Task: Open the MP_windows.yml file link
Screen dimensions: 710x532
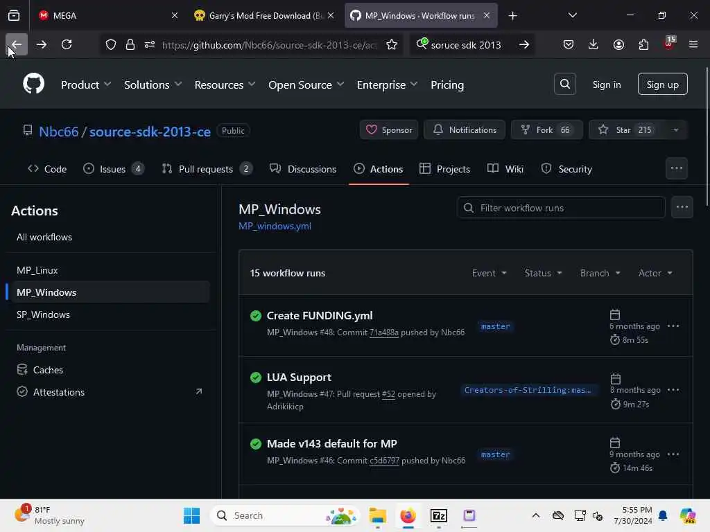Action: click(275, 227)
